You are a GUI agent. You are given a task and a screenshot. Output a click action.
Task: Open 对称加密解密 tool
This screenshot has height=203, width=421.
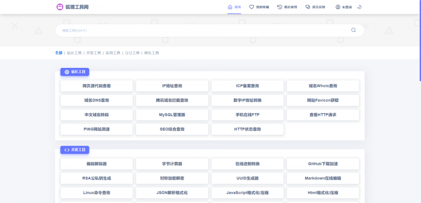[172, 178]
